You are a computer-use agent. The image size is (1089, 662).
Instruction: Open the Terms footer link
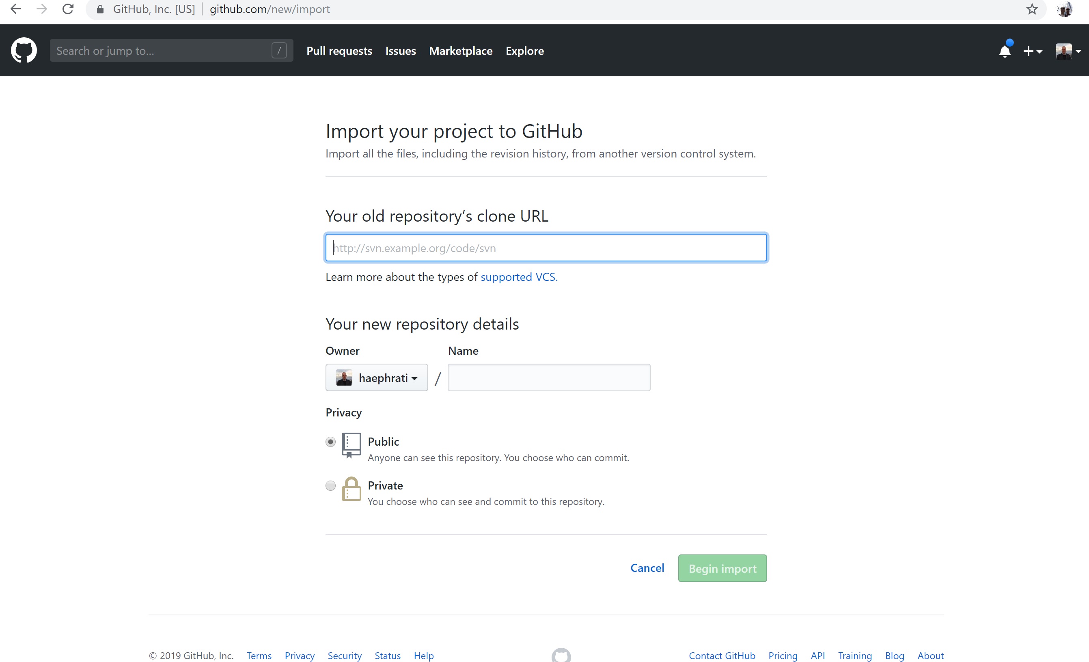(x=259, y=656)
